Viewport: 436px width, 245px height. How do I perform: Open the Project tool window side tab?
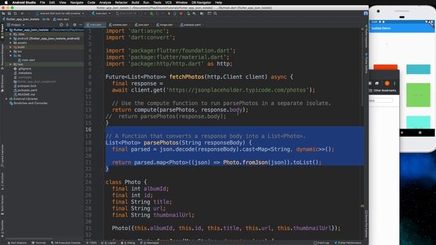(2, 31)
